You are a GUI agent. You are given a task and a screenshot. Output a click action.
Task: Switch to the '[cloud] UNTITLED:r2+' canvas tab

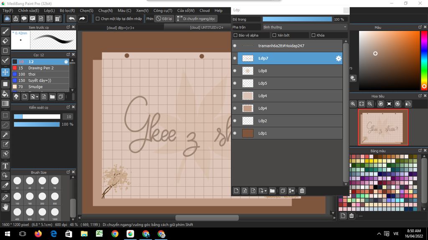click(x=206, y=27)
